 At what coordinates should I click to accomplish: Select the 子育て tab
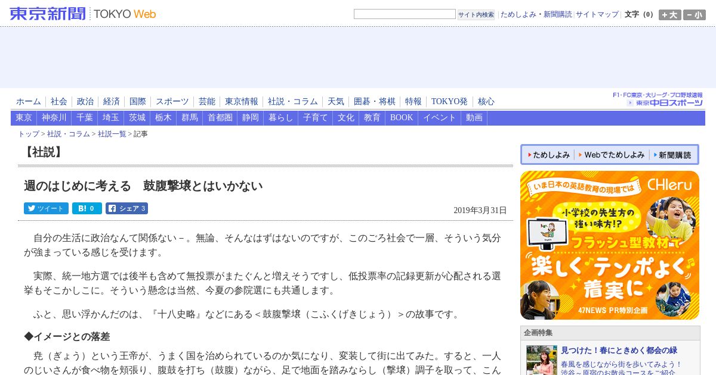[x=316, y=118]
